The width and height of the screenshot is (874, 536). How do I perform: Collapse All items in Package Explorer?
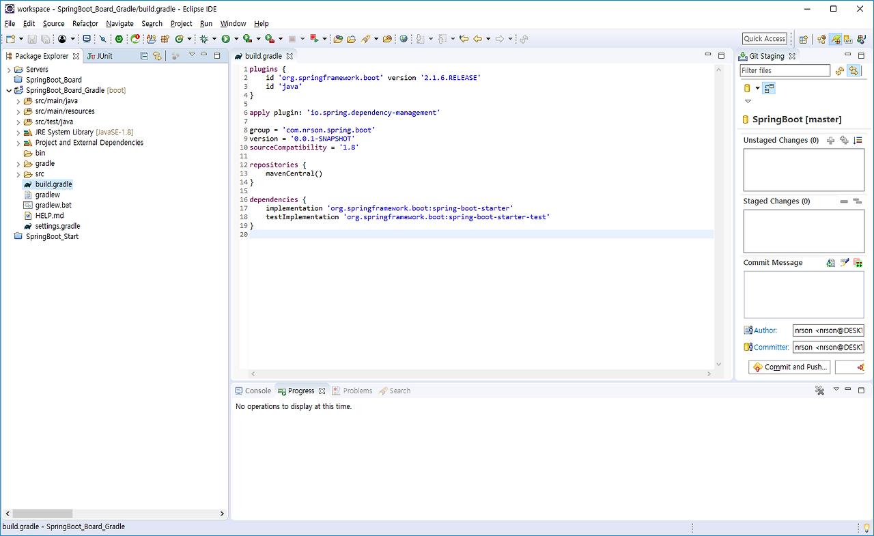144,56
